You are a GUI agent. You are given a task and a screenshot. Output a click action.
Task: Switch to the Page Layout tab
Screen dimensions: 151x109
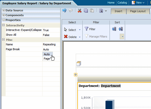pyautogui.click(x=138, y=11)
